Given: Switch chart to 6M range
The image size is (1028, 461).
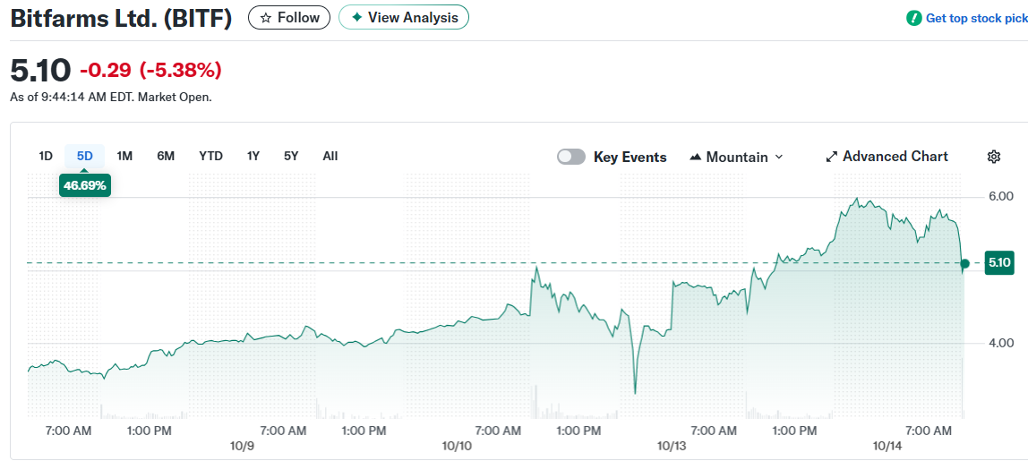Looking at the screenshot, I should click(166, 156).
